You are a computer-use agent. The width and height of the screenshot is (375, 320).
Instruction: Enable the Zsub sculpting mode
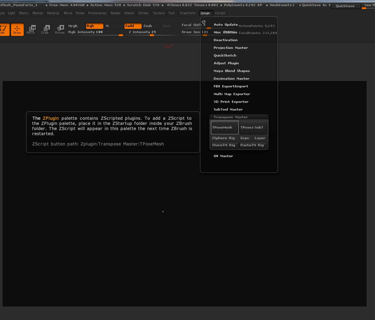point(151,26)
